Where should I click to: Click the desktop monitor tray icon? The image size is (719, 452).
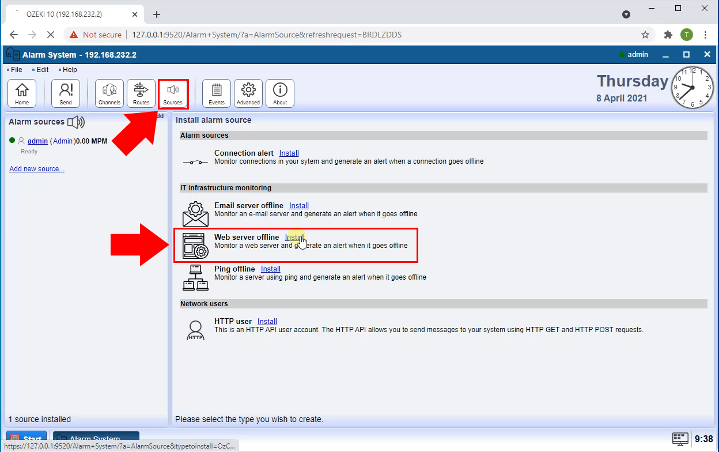coord(681,439)
